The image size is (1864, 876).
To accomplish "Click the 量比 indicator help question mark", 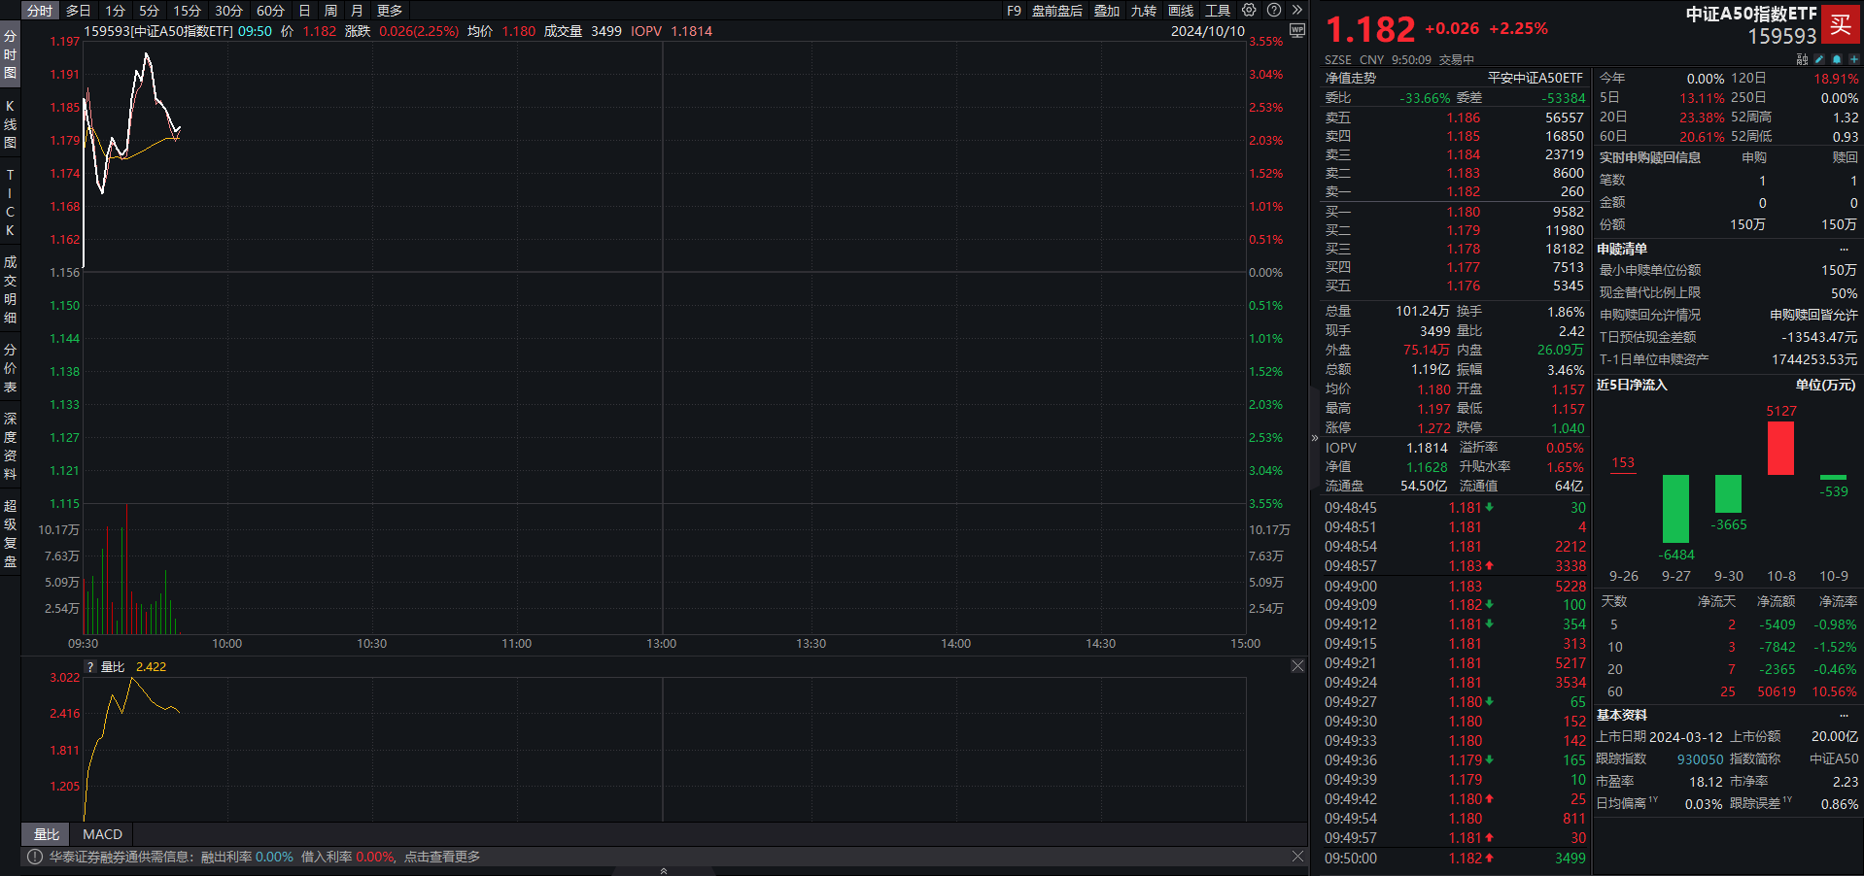I will pyautogui.click(x=90, y=667).
